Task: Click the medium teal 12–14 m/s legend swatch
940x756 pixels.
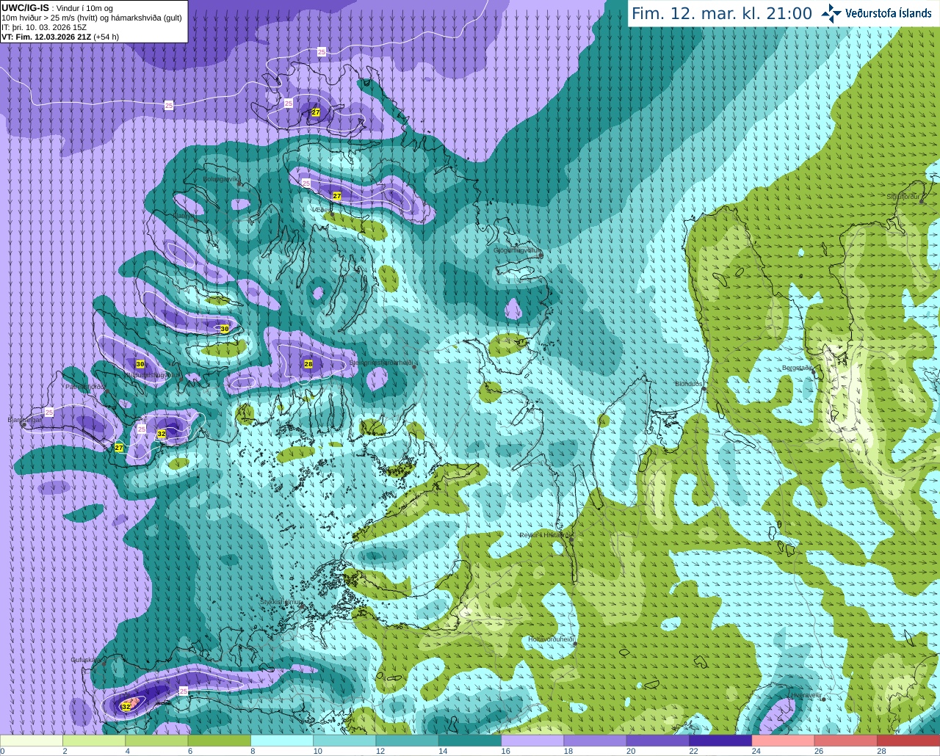Action: click(x=408, y=741)
